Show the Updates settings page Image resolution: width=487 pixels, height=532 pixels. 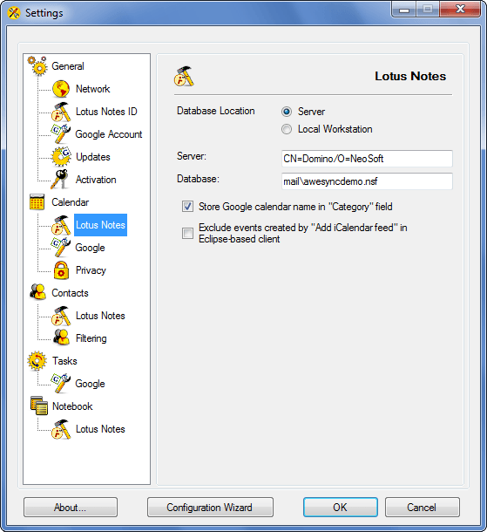tap(93, 157)
